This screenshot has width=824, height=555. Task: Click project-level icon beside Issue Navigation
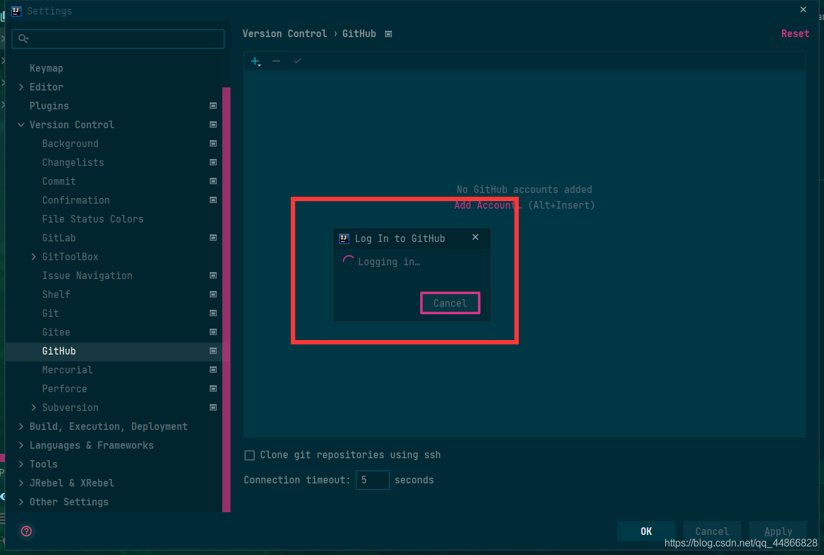[214, 275]
